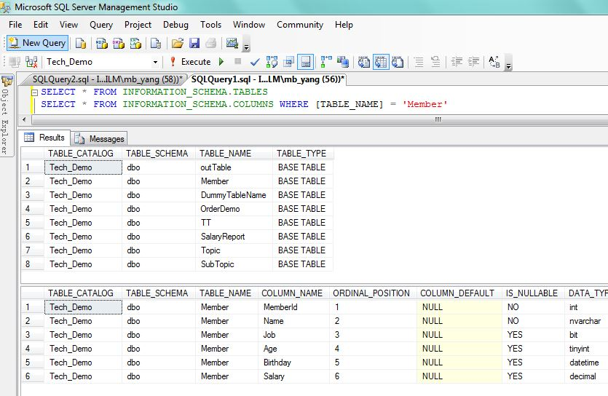Select the MemberId column name cell
The width and height of the screenshot is (608, 396).
pos(294,307)
